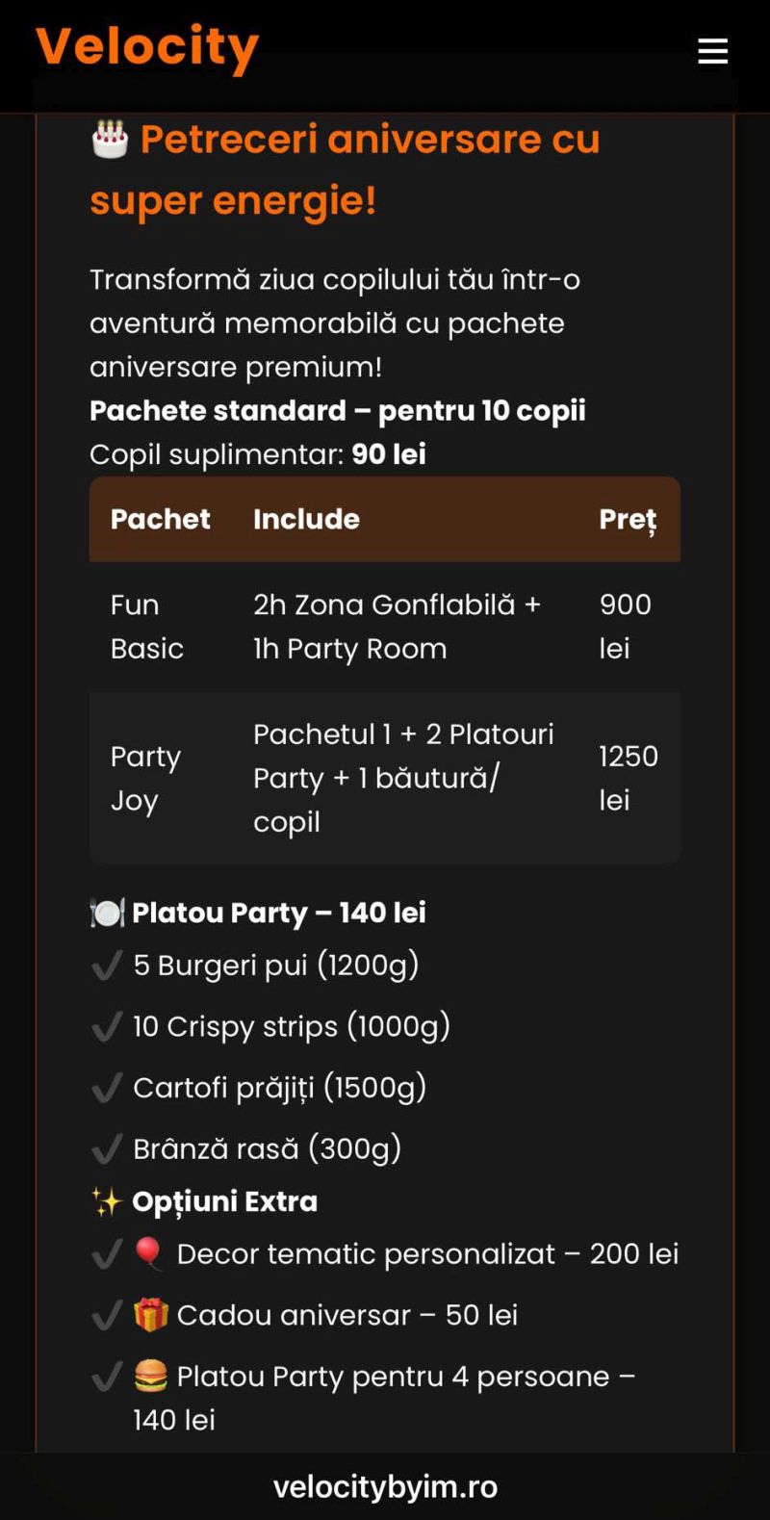Click the birthday cake emoji icon
770x1520 pixels.
[x=110, y=140]
